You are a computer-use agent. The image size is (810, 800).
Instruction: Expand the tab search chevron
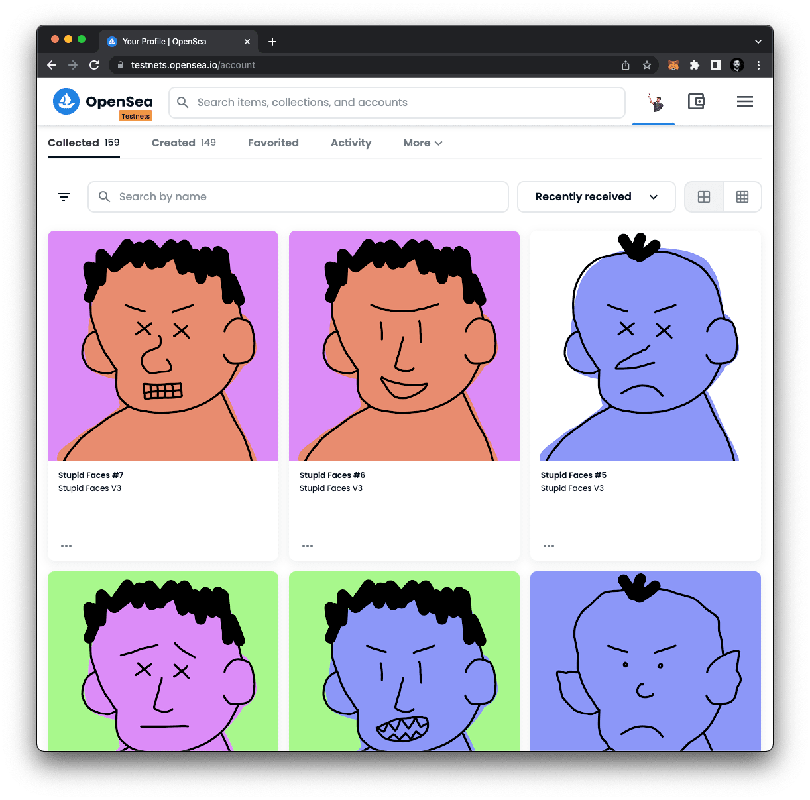[758, 42]
